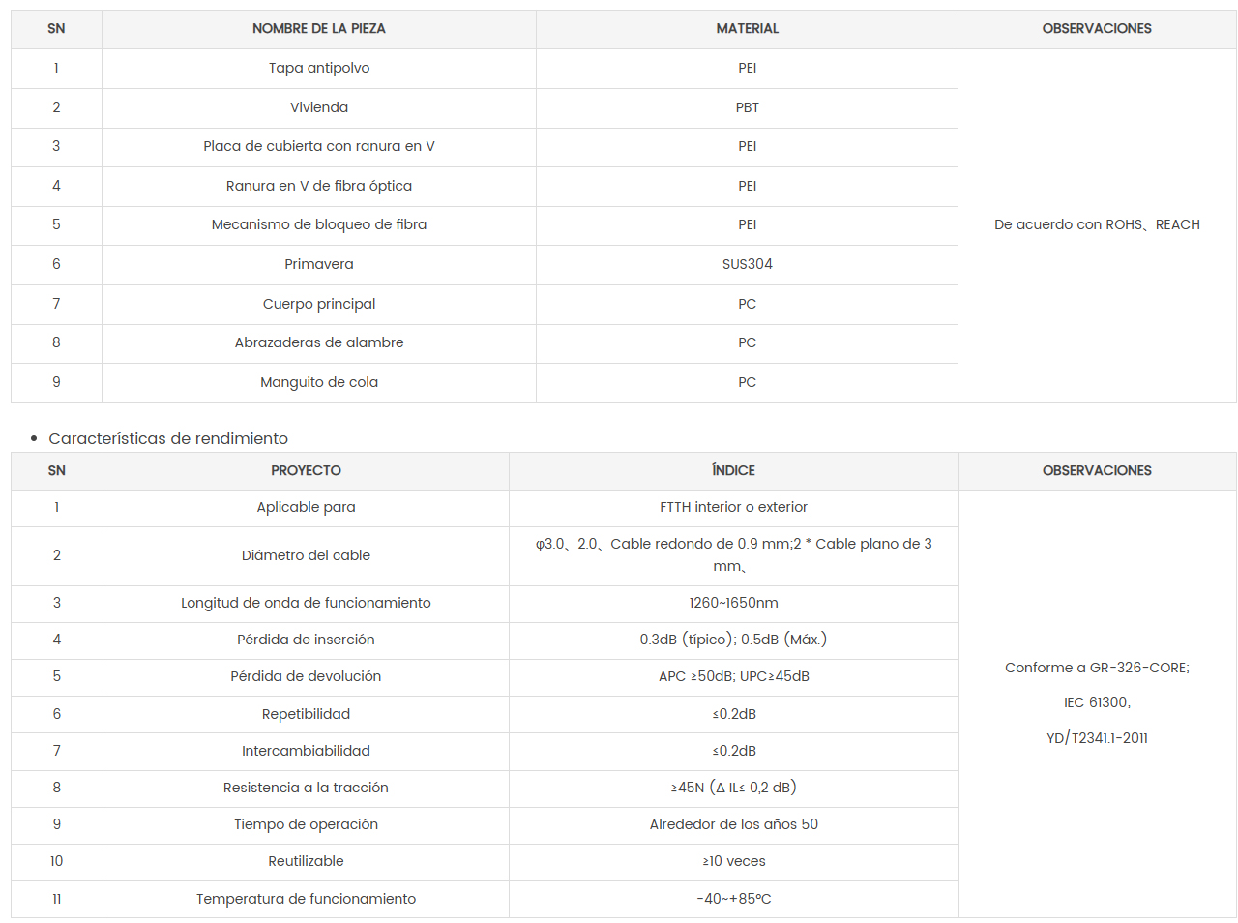Click the 'APC ≥50dB; UPC≥45dB' value
The width and height of the screenshot is (1238, 923).
point(733,676)
